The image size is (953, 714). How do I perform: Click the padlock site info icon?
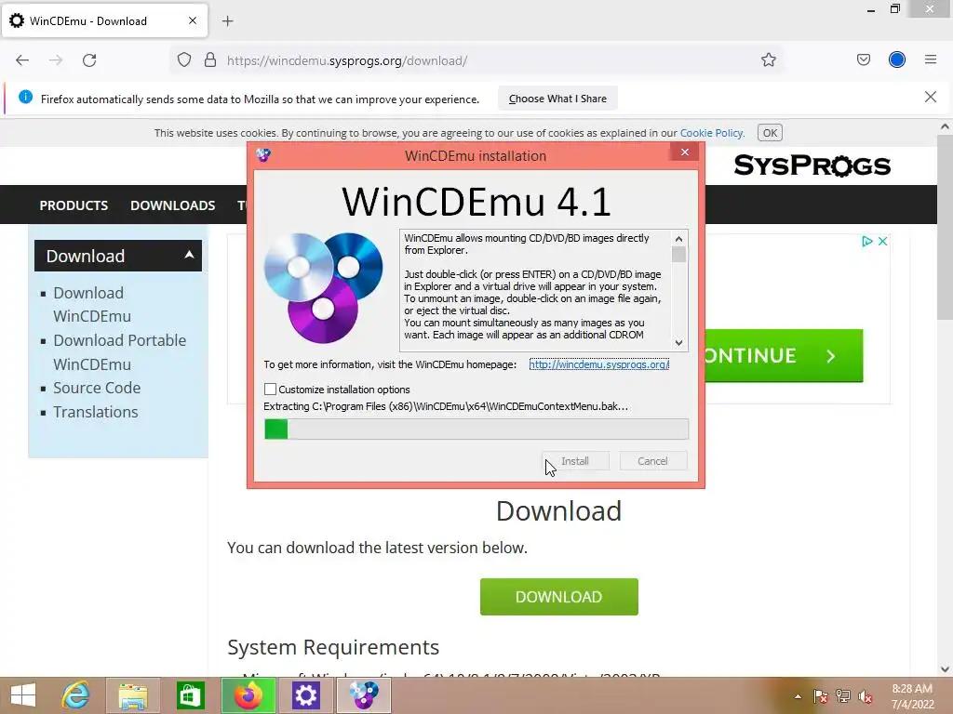click(210, 60)
